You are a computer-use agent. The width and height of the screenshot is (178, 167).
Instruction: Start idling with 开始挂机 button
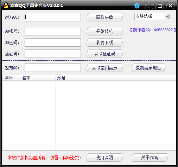point(105,31)
